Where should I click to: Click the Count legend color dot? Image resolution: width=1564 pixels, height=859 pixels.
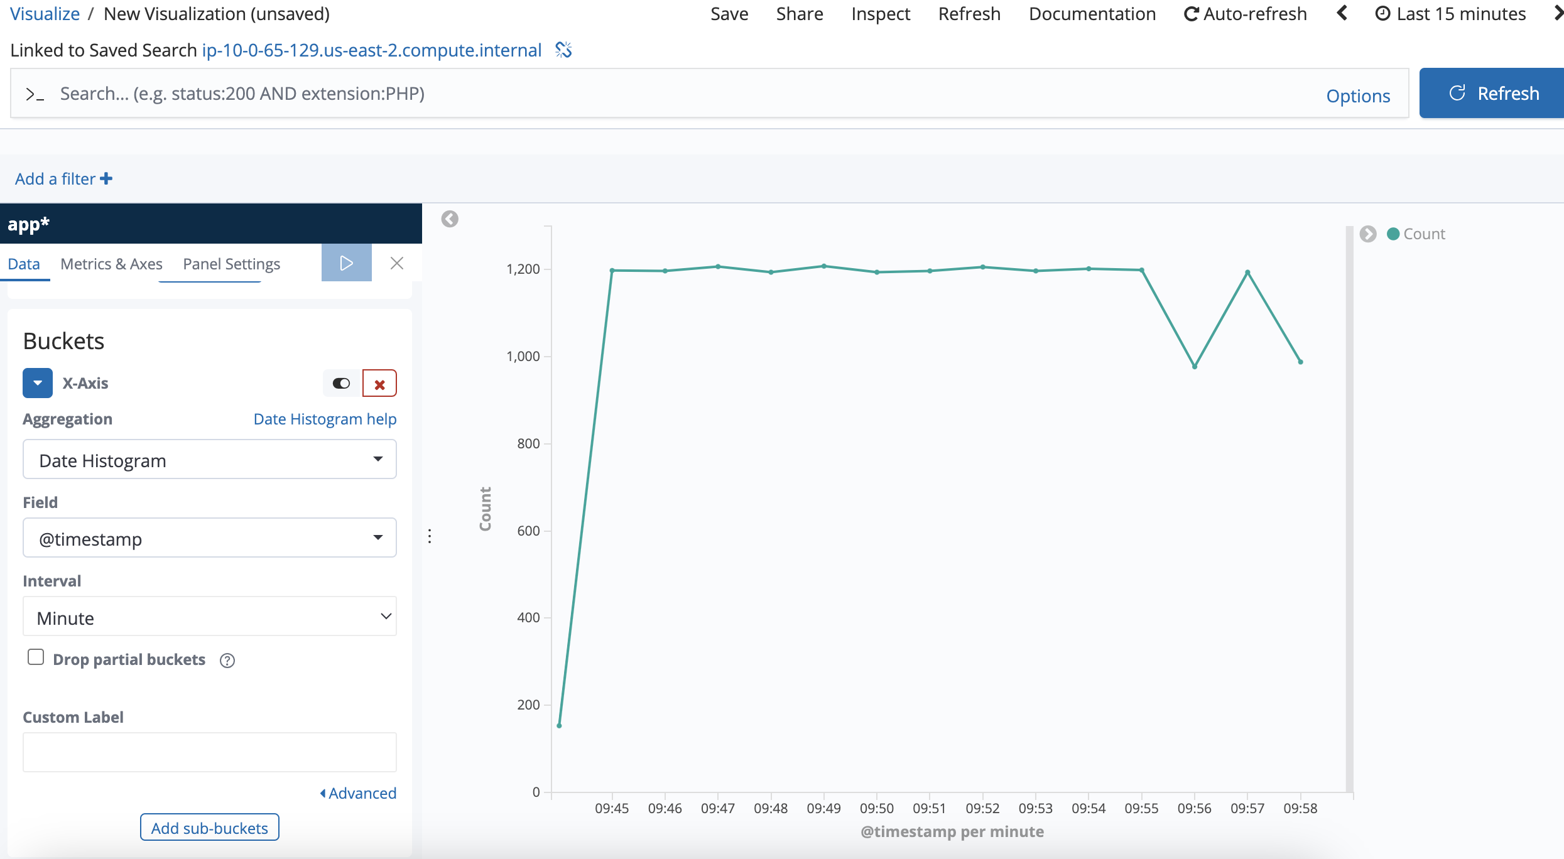[x=1393, y=234]
